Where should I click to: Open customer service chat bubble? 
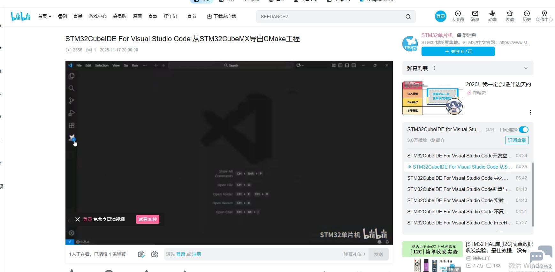pos(541,254)
